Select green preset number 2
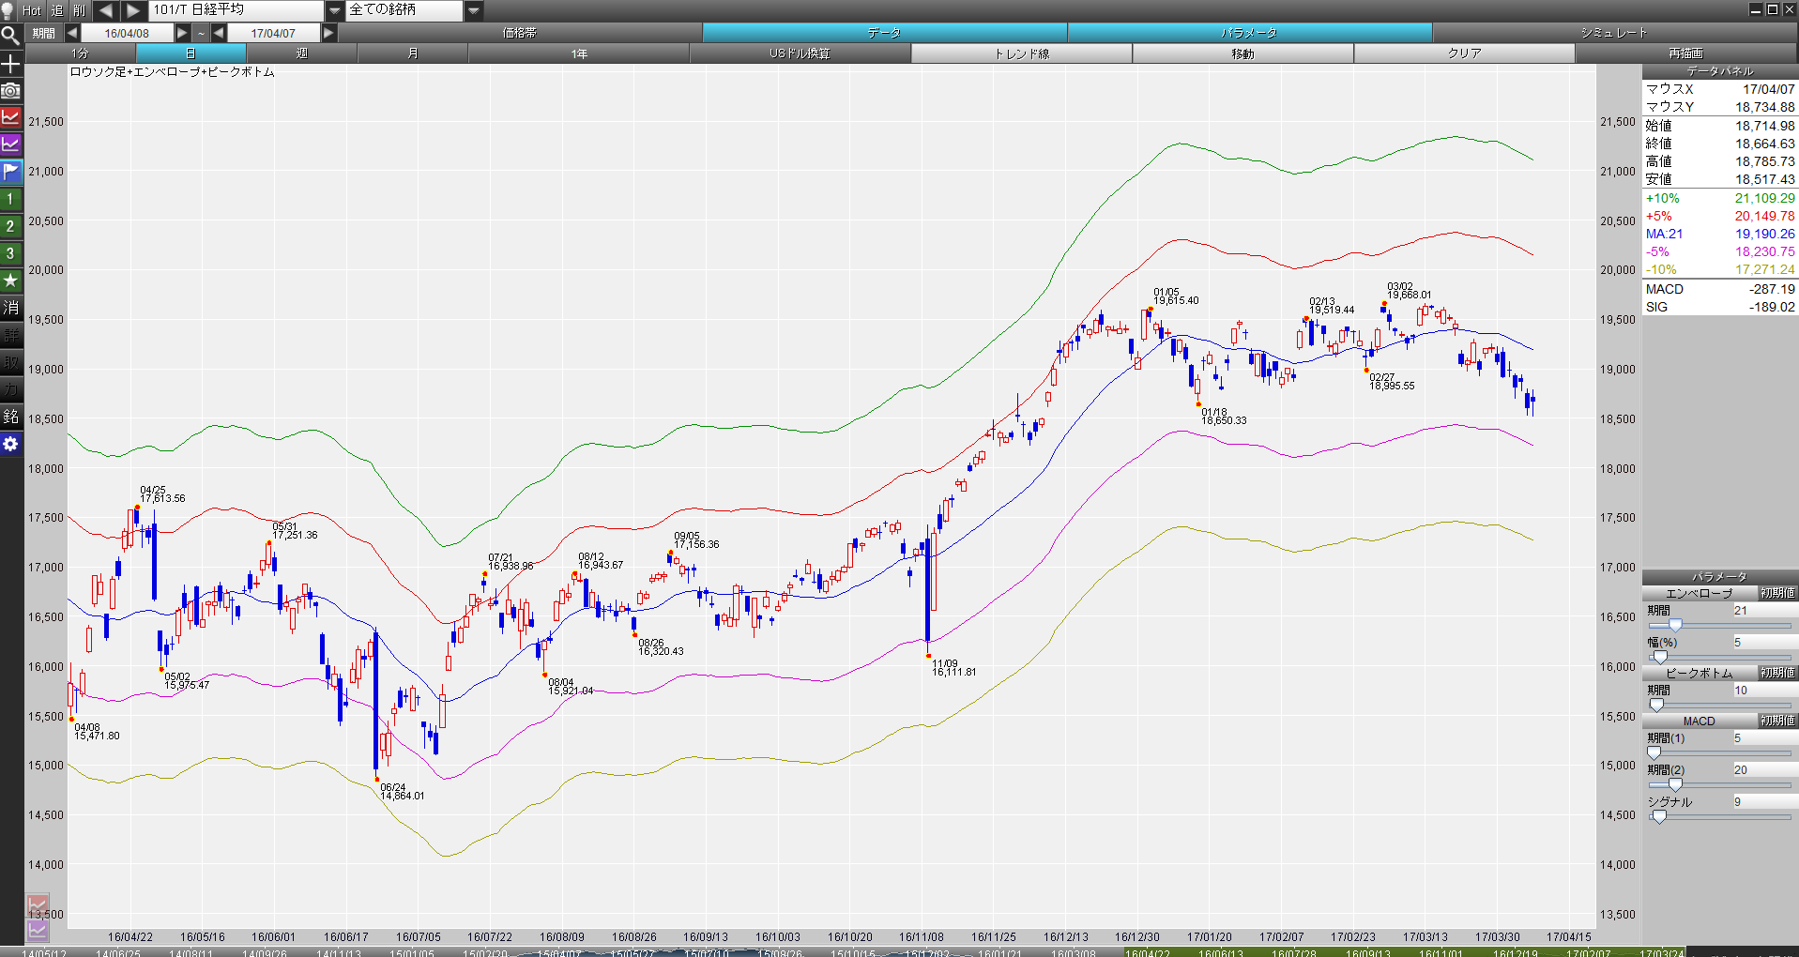1799x957 pixels. coord(10,226)
